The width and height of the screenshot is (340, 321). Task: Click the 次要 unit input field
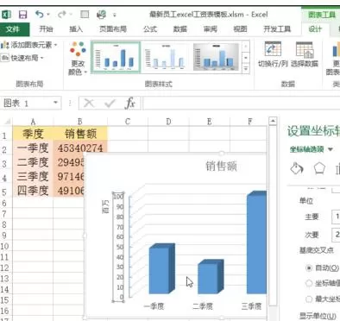coord(336,235)
